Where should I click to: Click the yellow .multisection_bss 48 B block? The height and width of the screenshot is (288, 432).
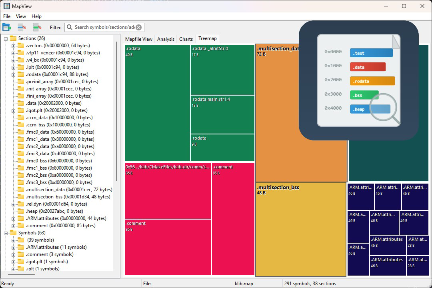301,229
